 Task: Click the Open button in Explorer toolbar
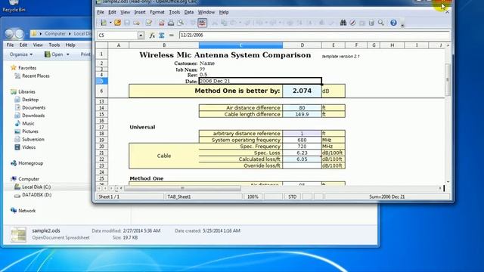coord(54,54)
